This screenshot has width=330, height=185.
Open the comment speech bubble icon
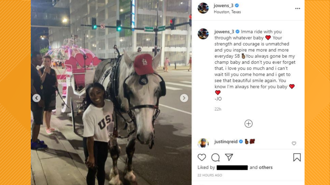coord(215,157)
